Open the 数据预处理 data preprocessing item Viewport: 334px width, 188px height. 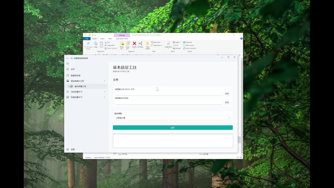pyautogui.click(x=86, y=75)
